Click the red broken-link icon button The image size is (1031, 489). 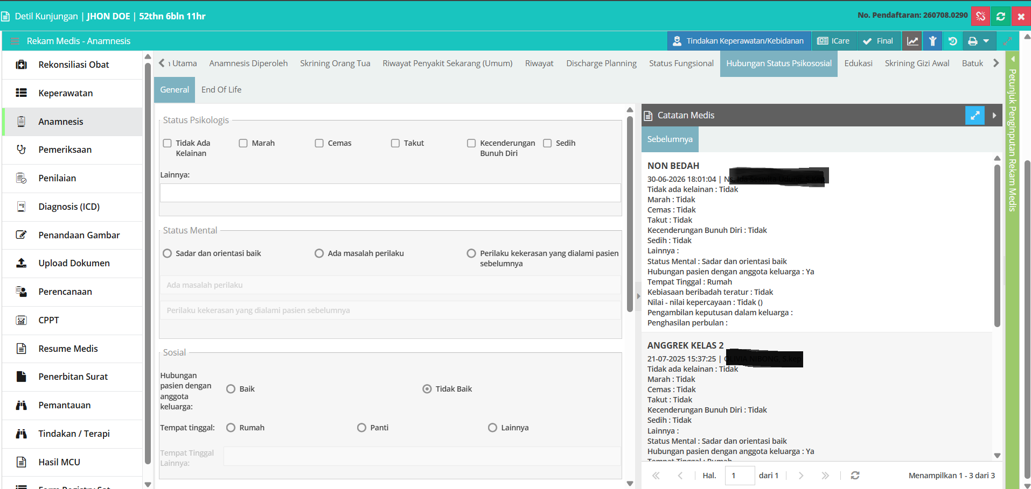pyautogui.click(x=980, y=16)
